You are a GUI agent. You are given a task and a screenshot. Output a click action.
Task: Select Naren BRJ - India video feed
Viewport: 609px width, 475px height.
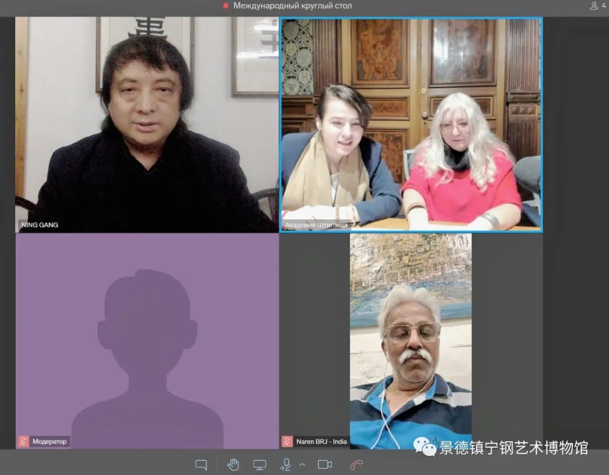click(411, 338)
